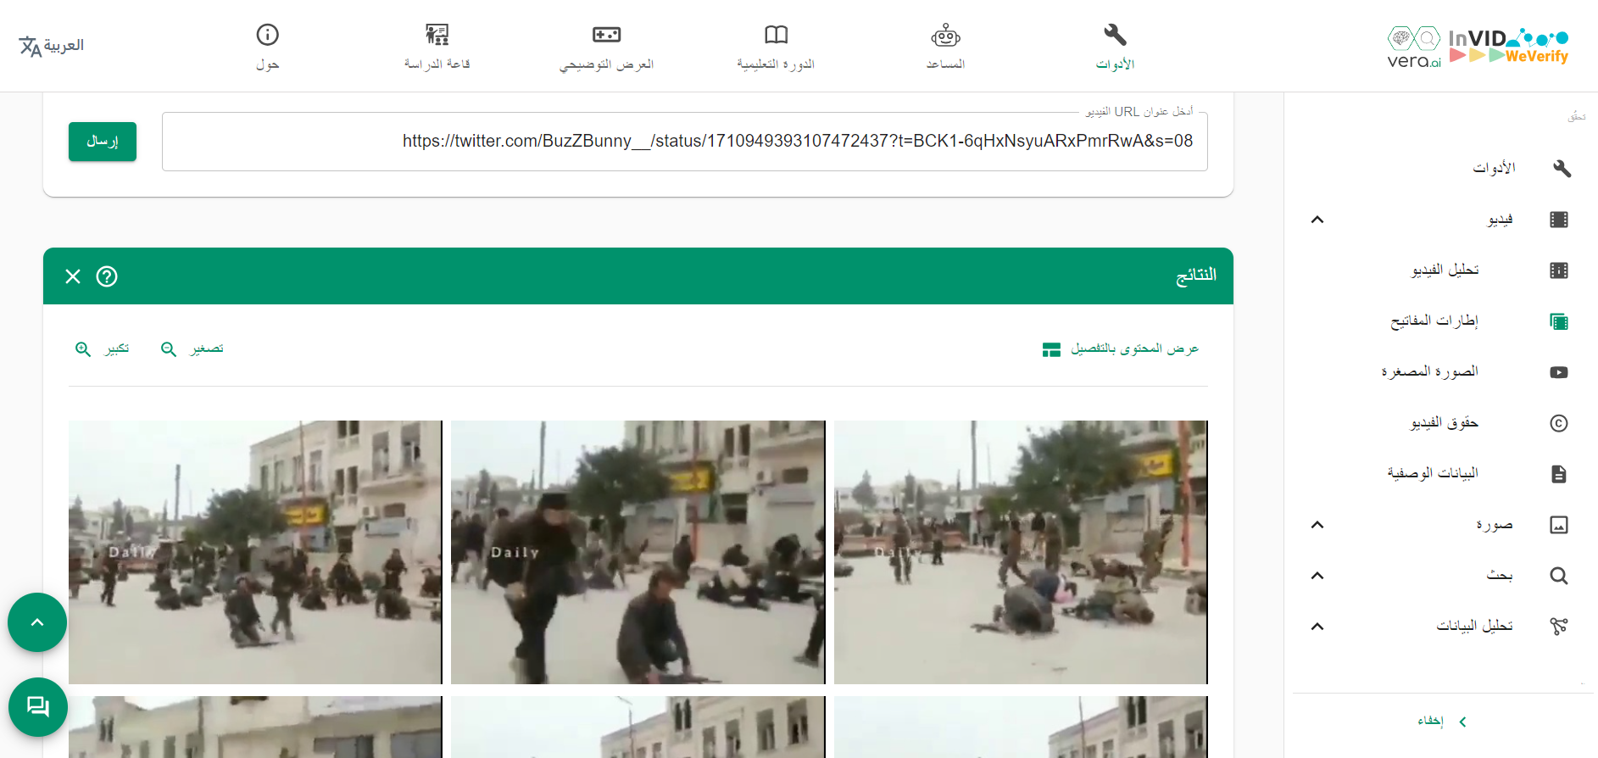The width and height of the screenshot is (1598, 758).
Task: Select the الأدوات label in sidebar
Action: (x=1494, y=168)
